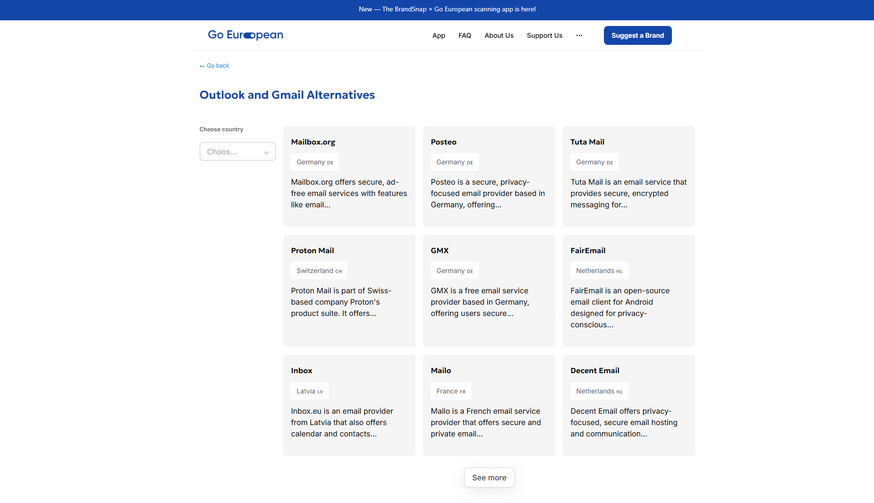874x503 pixels.
Task: Open the three-dots more menu
Action: click(x=579, y=35)
